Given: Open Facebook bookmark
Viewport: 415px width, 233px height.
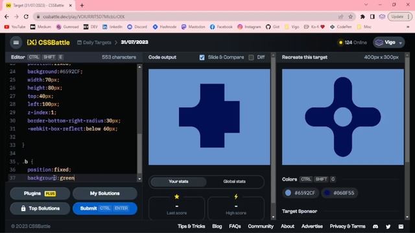Looking at the screenshot, I should (x=221, y=27).
